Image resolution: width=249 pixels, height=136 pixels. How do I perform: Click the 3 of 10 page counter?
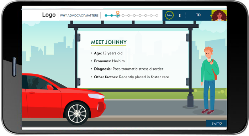(x=216, y=123)
